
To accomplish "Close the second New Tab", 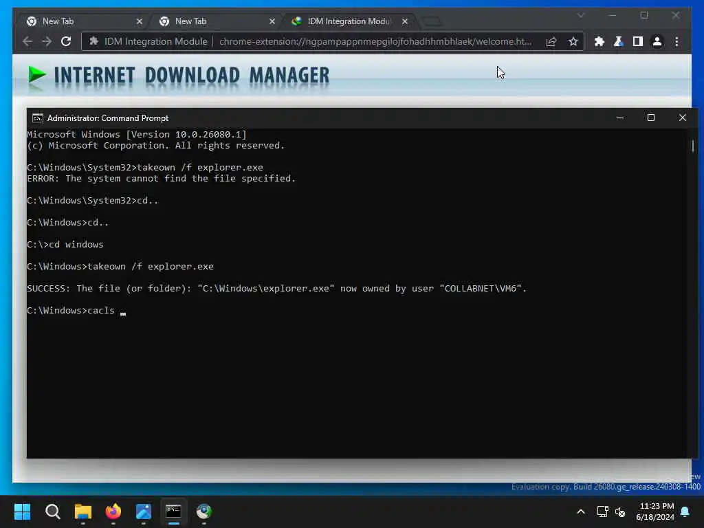I will point(272,21).
